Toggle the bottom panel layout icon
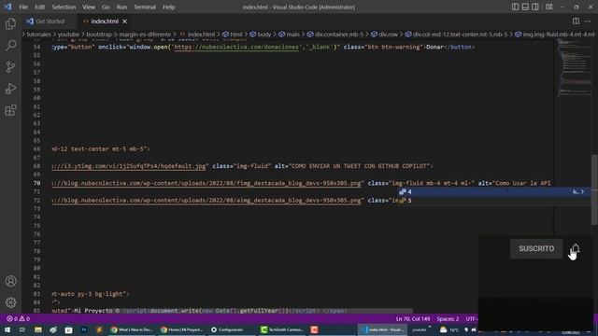Screen dimensions: 598x336 [x=525, y=7]
